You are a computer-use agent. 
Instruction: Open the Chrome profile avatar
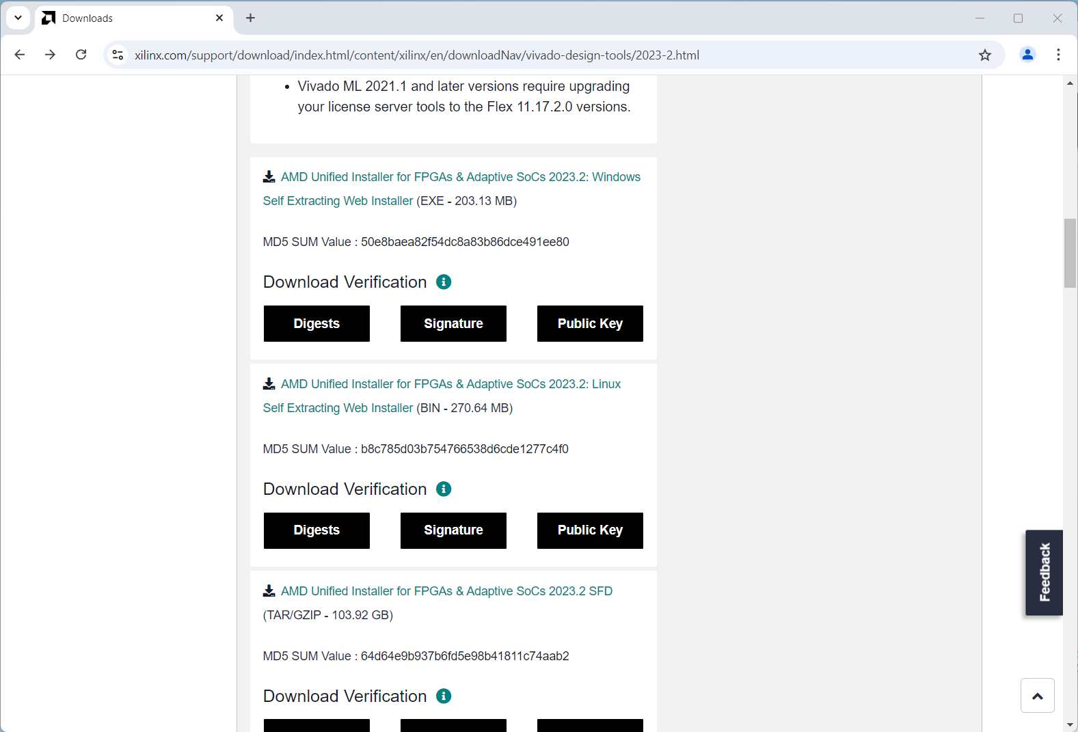1027,55
